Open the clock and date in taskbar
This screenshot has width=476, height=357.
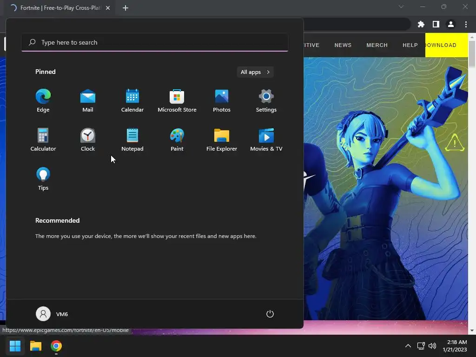coord(455,346)
